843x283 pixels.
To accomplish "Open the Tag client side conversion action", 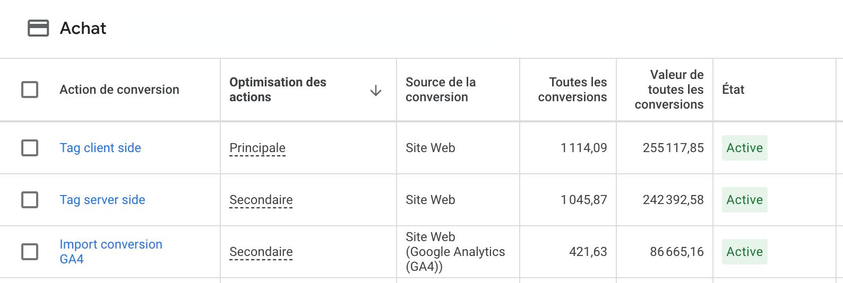I will coord(100,148).
